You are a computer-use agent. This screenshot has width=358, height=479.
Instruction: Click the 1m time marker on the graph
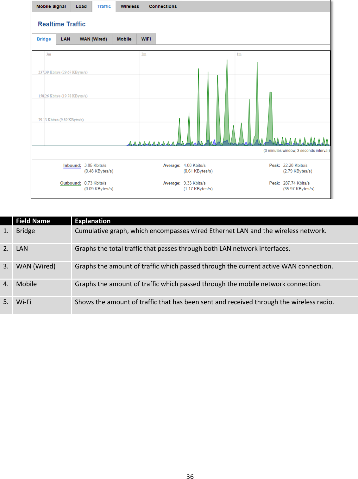tap(238, 54)
